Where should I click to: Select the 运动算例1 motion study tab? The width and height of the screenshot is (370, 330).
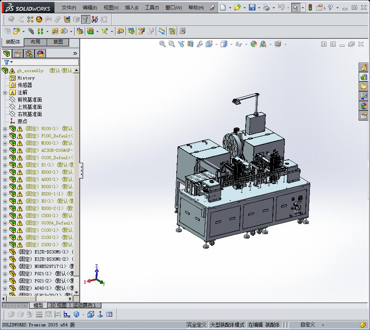pos(84,305)
